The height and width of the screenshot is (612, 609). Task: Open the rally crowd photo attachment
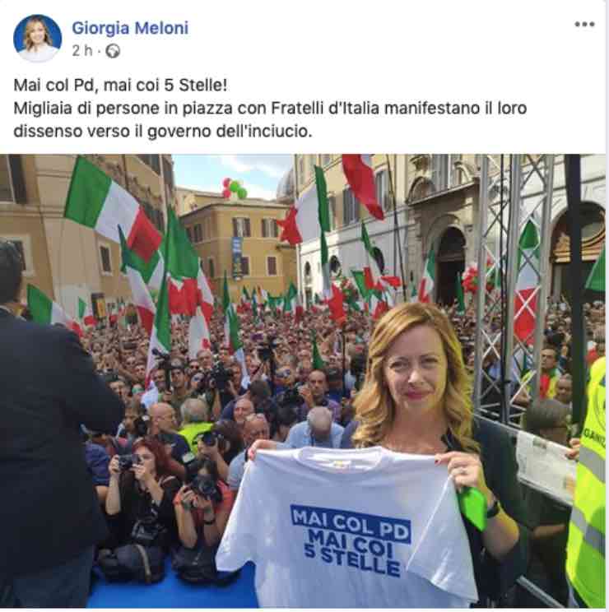303,381
